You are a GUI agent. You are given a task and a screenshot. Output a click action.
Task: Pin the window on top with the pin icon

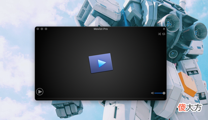pyautogui.click(x=164, y=29)
